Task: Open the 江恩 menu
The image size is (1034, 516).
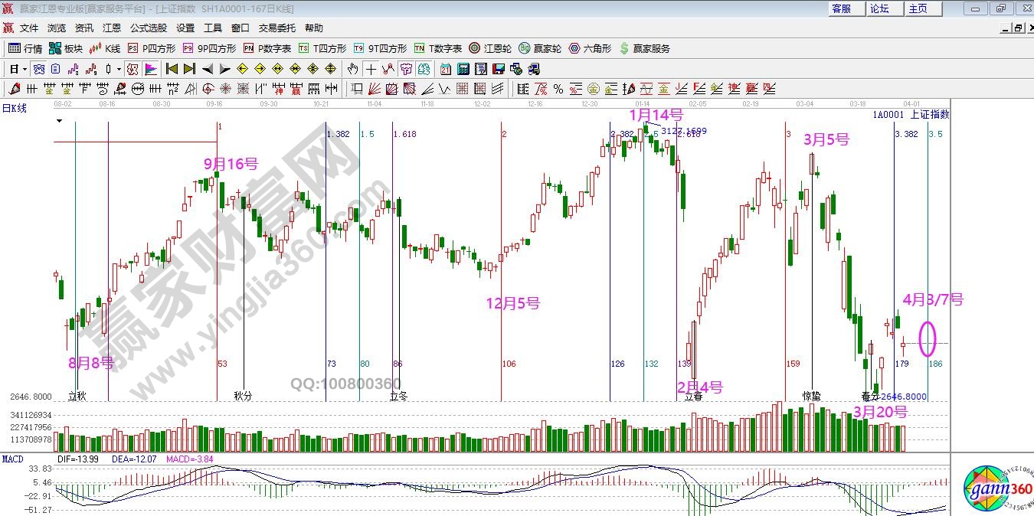Action: tap(112, 28)
